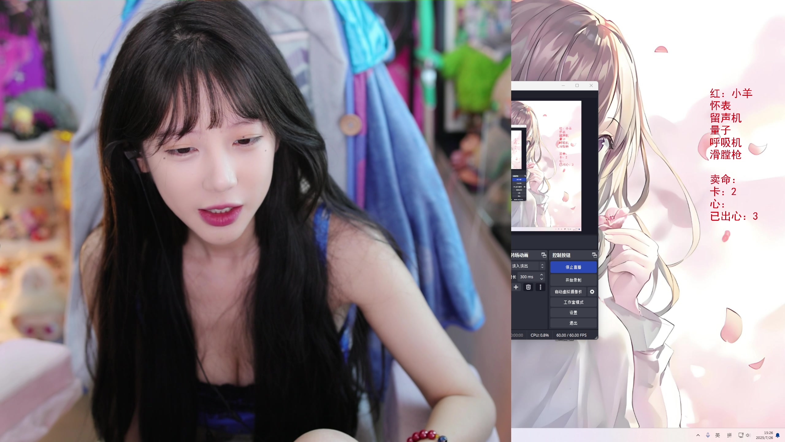
Task: Add a new transition with plus icon
Action: pos(516,287)
